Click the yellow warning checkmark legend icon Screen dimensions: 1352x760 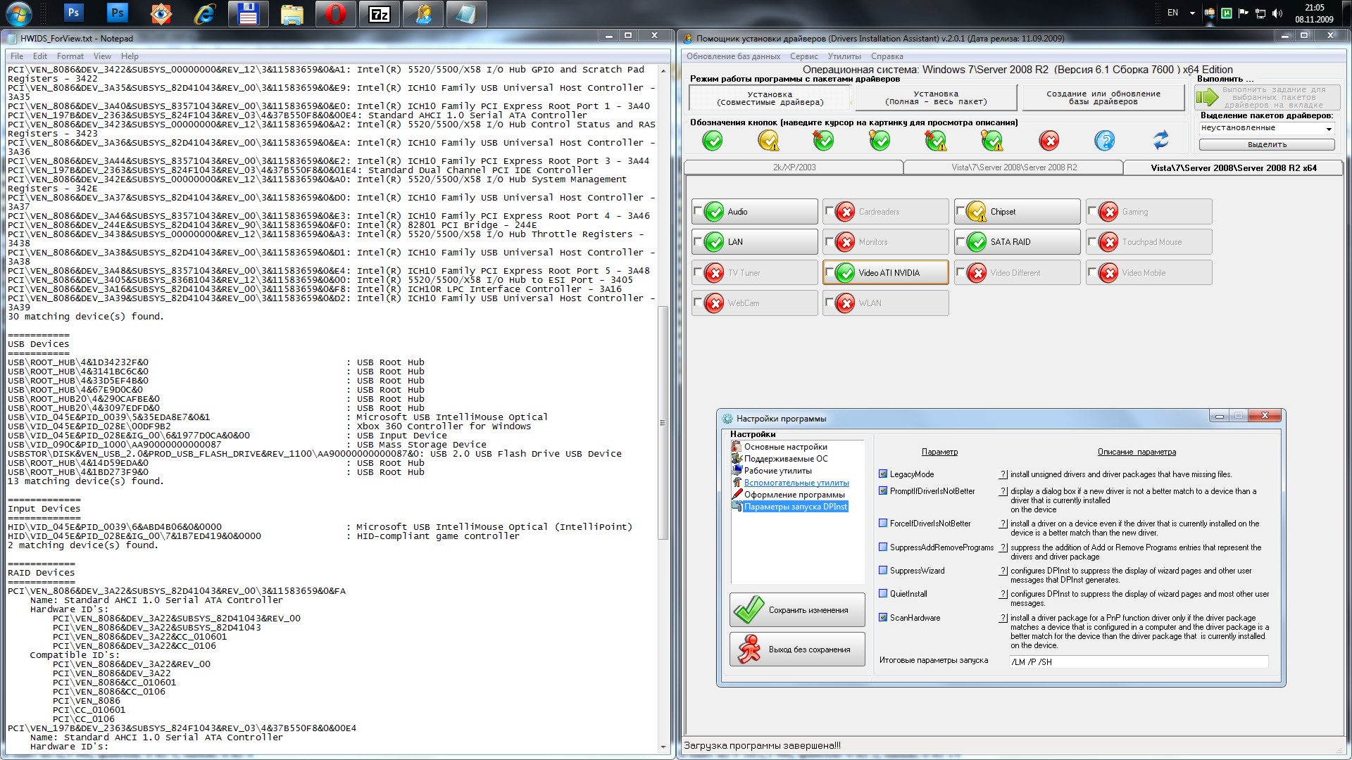coord(768,141)
